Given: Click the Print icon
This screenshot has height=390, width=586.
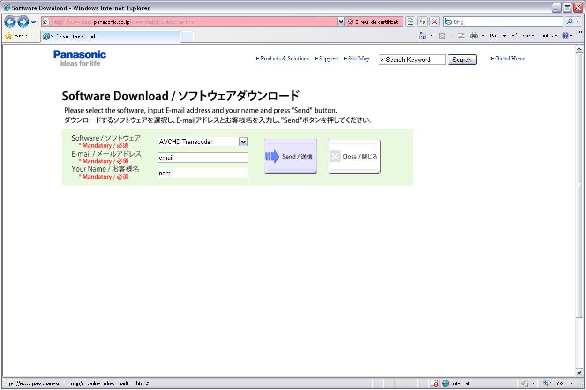Looking at the screenshot, I should pyautogui.click(x=474, y=36).
